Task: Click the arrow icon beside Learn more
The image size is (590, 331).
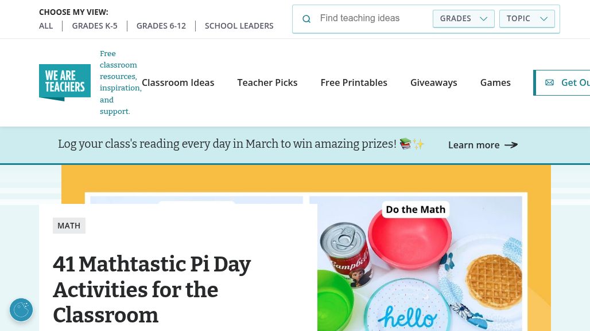Action: pyautogui.click(x=511, y=145)
